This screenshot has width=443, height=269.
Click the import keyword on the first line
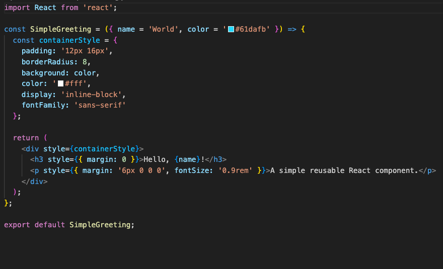pyautogui.click(x=17, y=8)
